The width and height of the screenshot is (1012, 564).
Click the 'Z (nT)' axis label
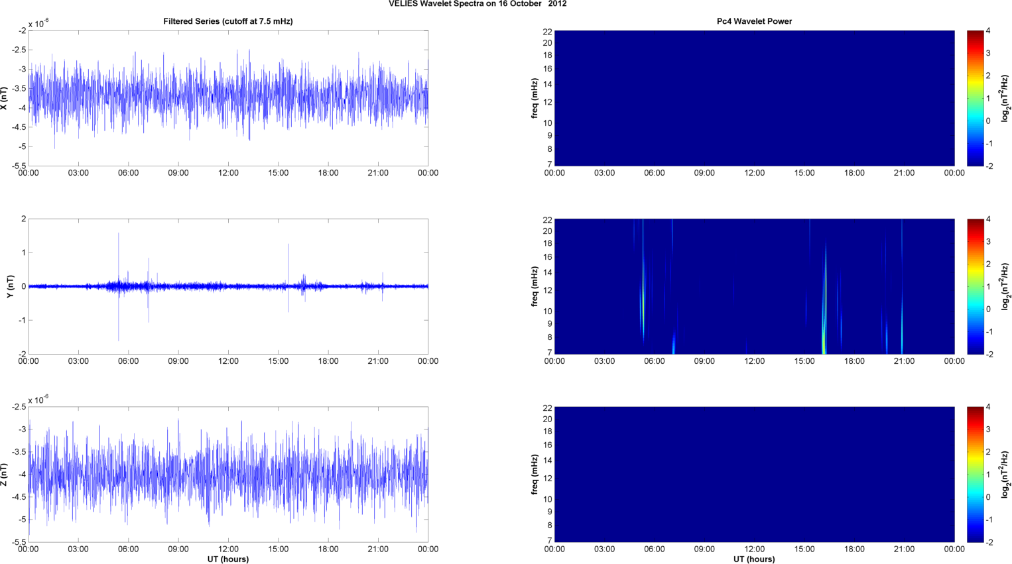(x=5, y=475)
